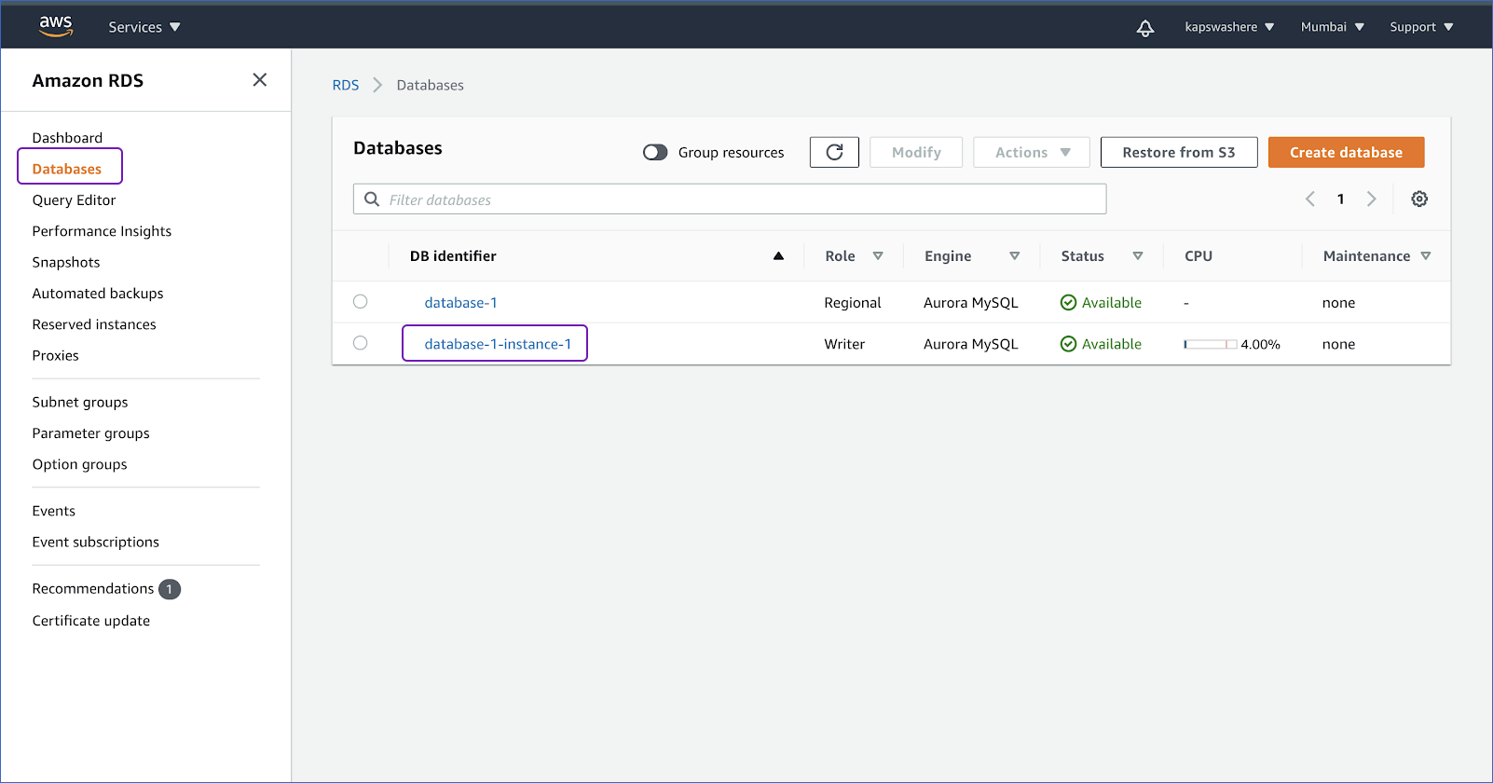
Task: Click the Available status icon for database-1
Action: tap(1069, 303)
